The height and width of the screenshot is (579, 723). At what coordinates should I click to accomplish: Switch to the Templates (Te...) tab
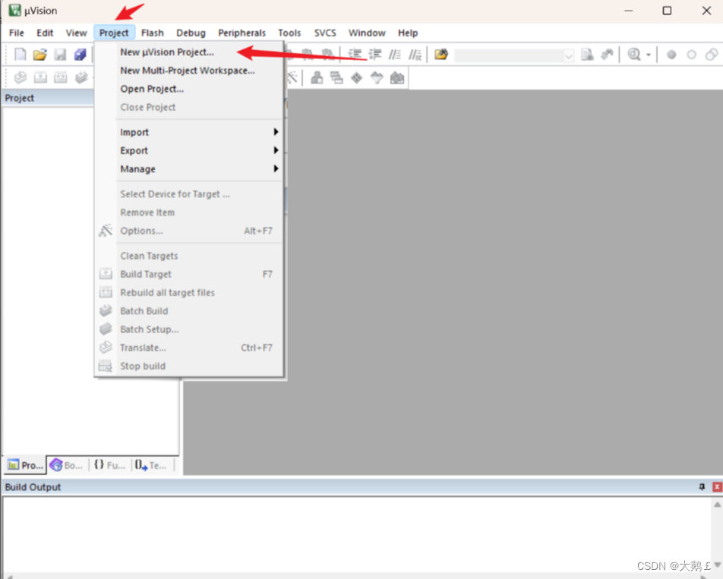pos(152,465)
